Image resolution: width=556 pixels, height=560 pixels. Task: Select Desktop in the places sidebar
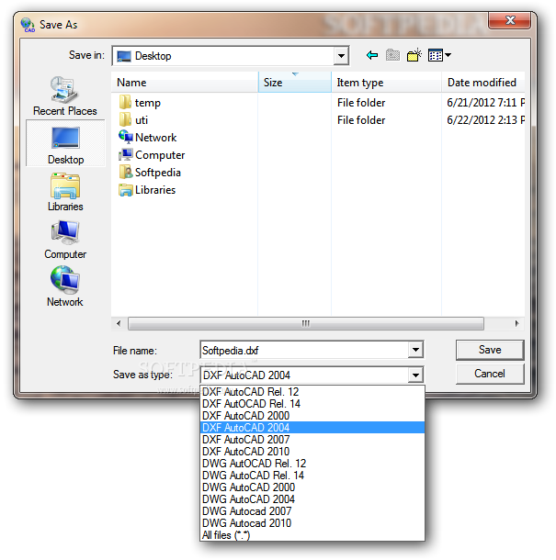click(x=65, y=143)
